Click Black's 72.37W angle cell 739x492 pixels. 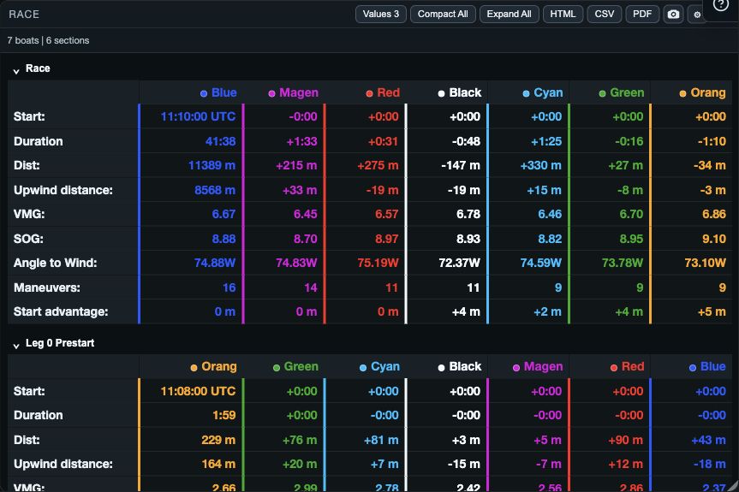click(x=459, y=264)
